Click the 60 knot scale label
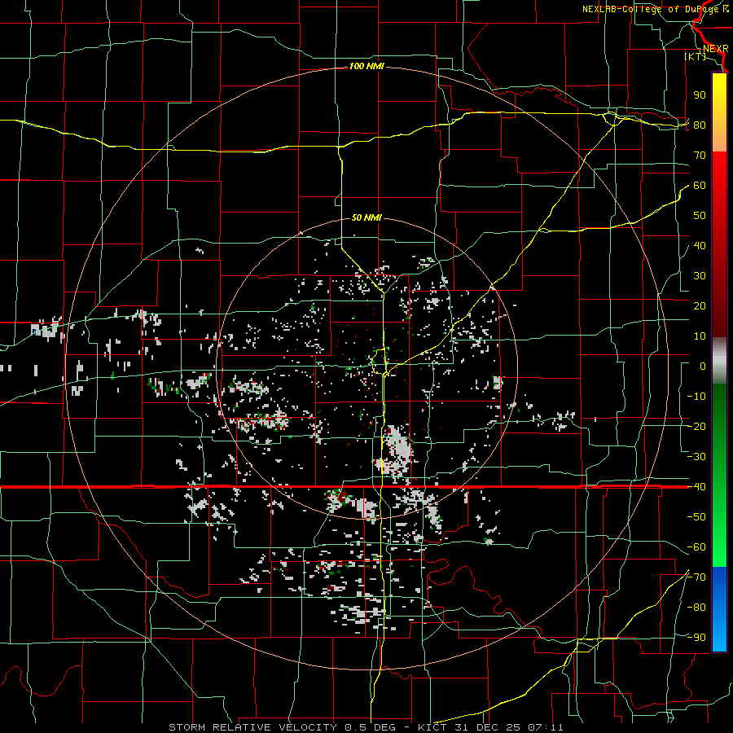733x733 pixels. point(700,185)
